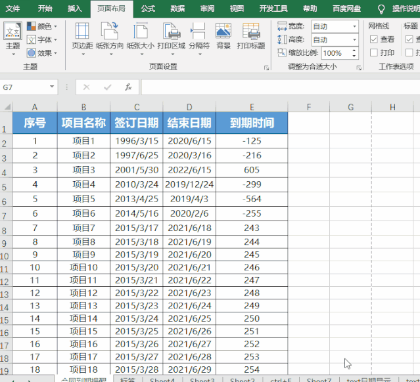The image size is (420, 382).
Task: Click the fx insert function icon
Action: [128, 87]
